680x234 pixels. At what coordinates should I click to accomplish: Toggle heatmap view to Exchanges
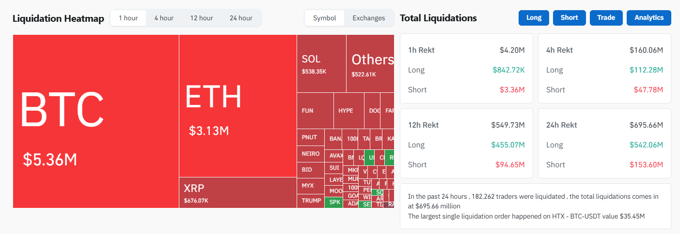point(368,18)
